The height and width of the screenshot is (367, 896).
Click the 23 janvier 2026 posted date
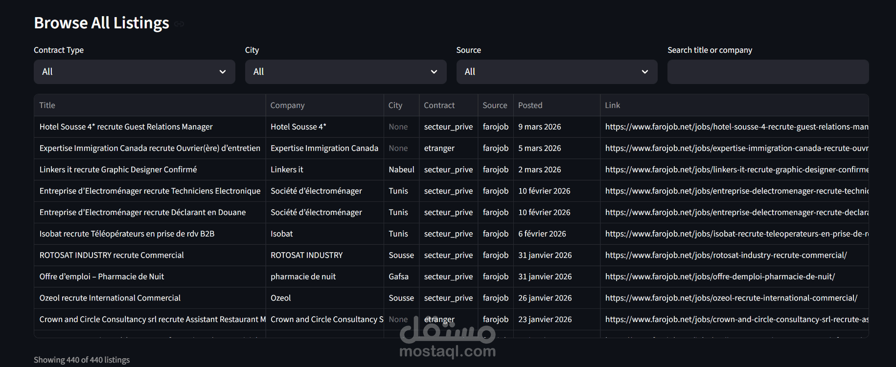click(556, 319)
